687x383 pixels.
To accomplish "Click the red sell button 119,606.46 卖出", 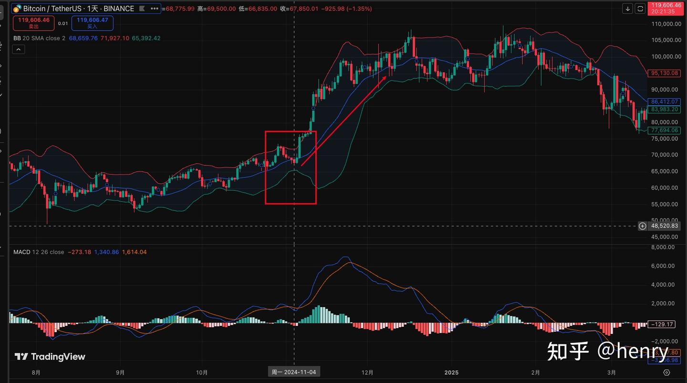I will [34, 22].
